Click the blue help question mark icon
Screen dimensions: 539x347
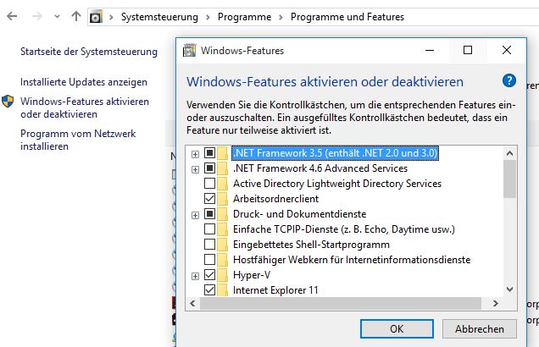click(x=509, y=81)
